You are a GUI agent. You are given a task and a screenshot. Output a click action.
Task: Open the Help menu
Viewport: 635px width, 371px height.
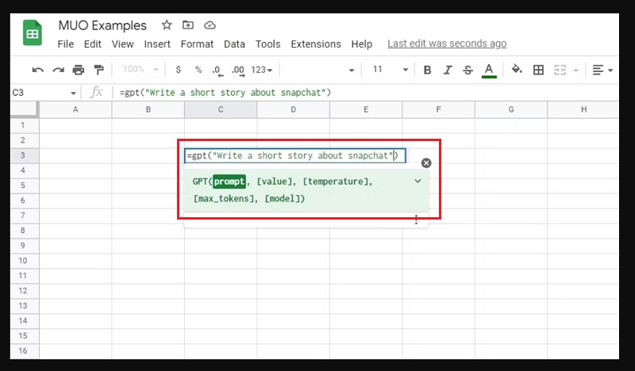362,44
